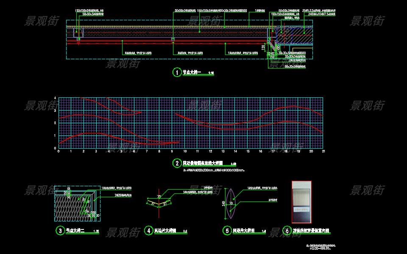This screenshot has width=407, height=254.
Task: Select the circled number 5 detail marker
Action: [x=227, y=231]
